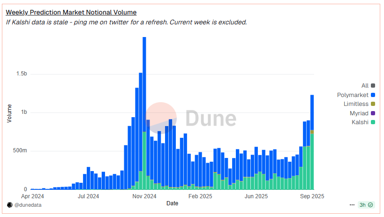Image resolution: width=384 pixels, height=217 pixels.
Task: Click the All legend label
Action: [x=365, y=85]
